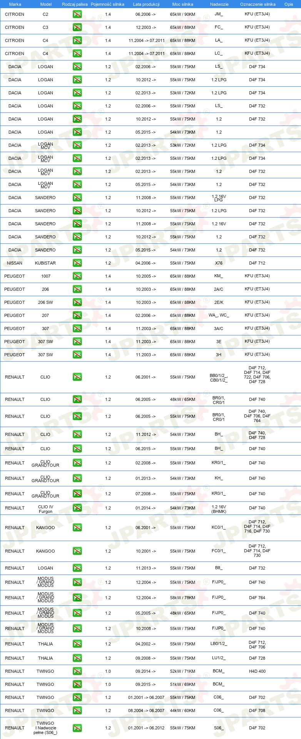Click the 52kW / 71KM power cell
The height and width of the screenshot is (739, 301).
coord(182,671)
